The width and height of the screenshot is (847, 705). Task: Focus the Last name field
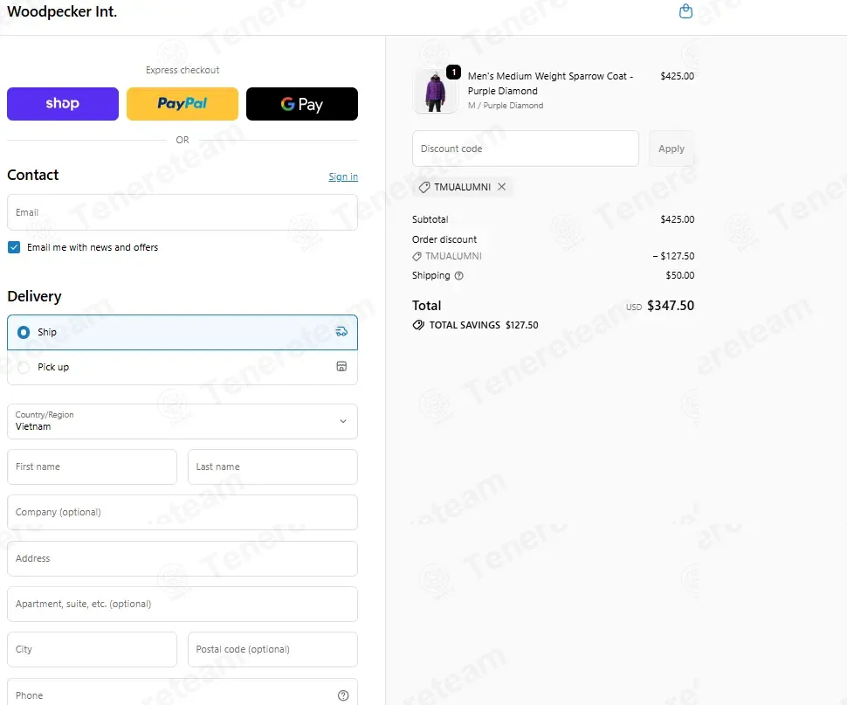pyautogui.click(x=272, y=467)
